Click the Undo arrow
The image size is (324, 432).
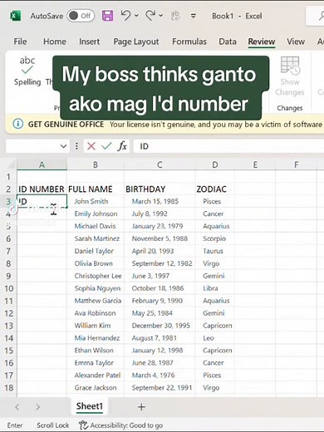125,16
